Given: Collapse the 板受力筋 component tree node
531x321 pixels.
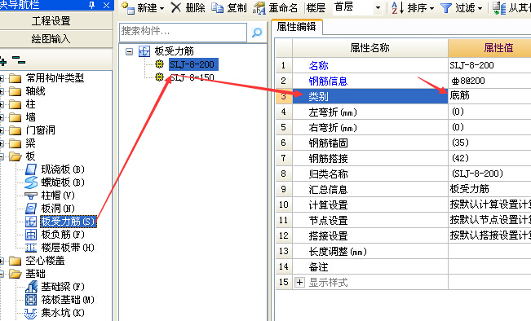Looking at the screenshot, I should (x=129, y=52).
